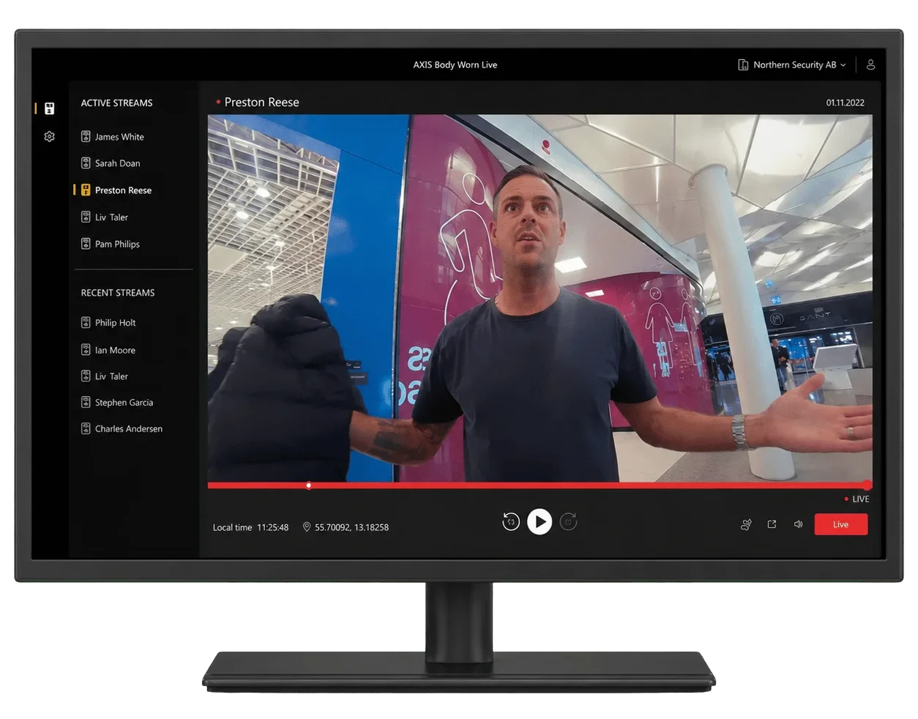The width and height of the screenshot is (918, 719).
Task: Select James White active stream
Action: (119, 137)
